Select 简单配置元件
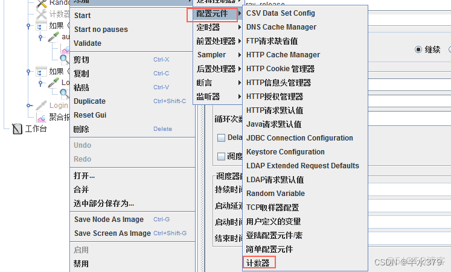This screenshot has height=272, width=451. pos(305,249)
